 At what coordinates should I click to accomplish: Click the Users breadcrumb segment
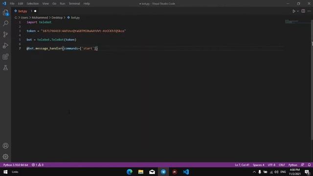coord(24,18)
